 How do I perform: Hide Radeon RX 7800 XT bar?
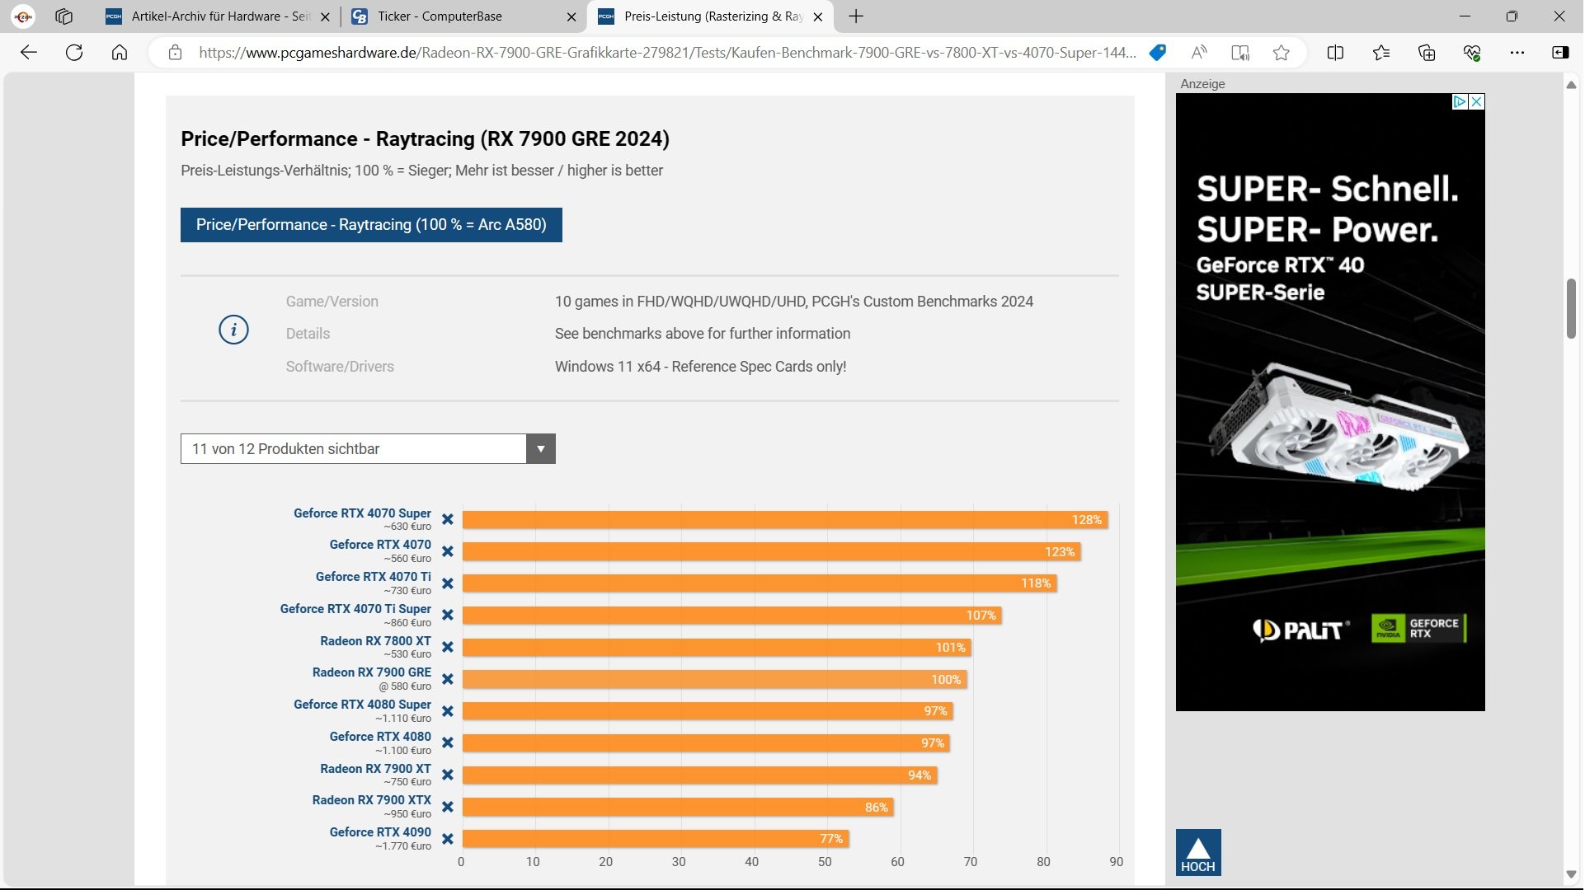(x=448, y=647)
